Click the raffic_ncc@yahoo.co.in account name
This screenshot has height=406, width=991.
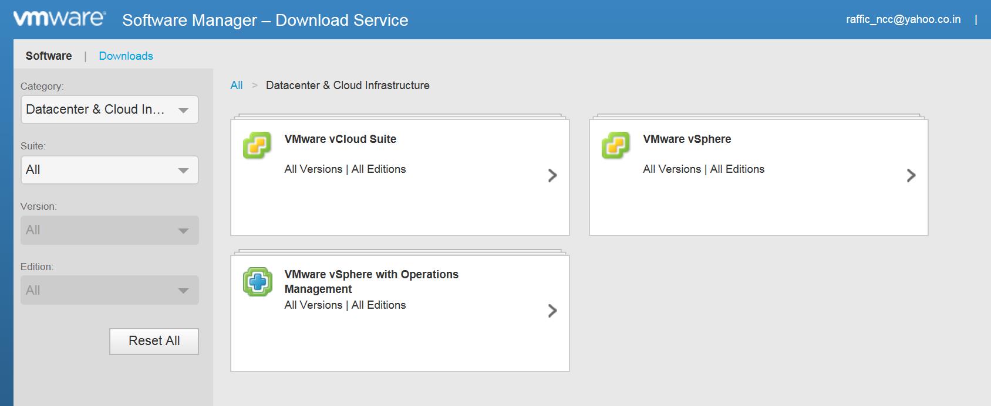pyautogui.click(x=904, y=19)
